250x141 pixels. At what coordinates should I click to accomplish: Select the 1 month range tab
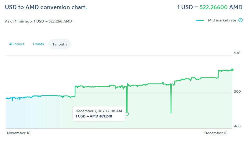(x=59, y=44)
